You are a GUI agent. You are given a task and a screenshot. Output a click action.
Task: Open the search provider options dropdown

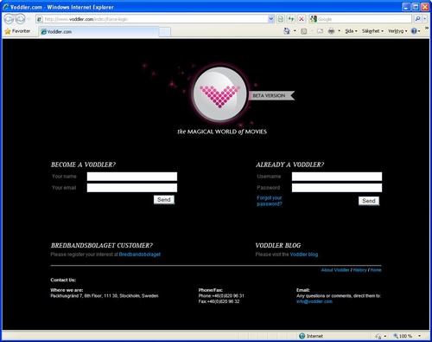[x=425, y=19]
